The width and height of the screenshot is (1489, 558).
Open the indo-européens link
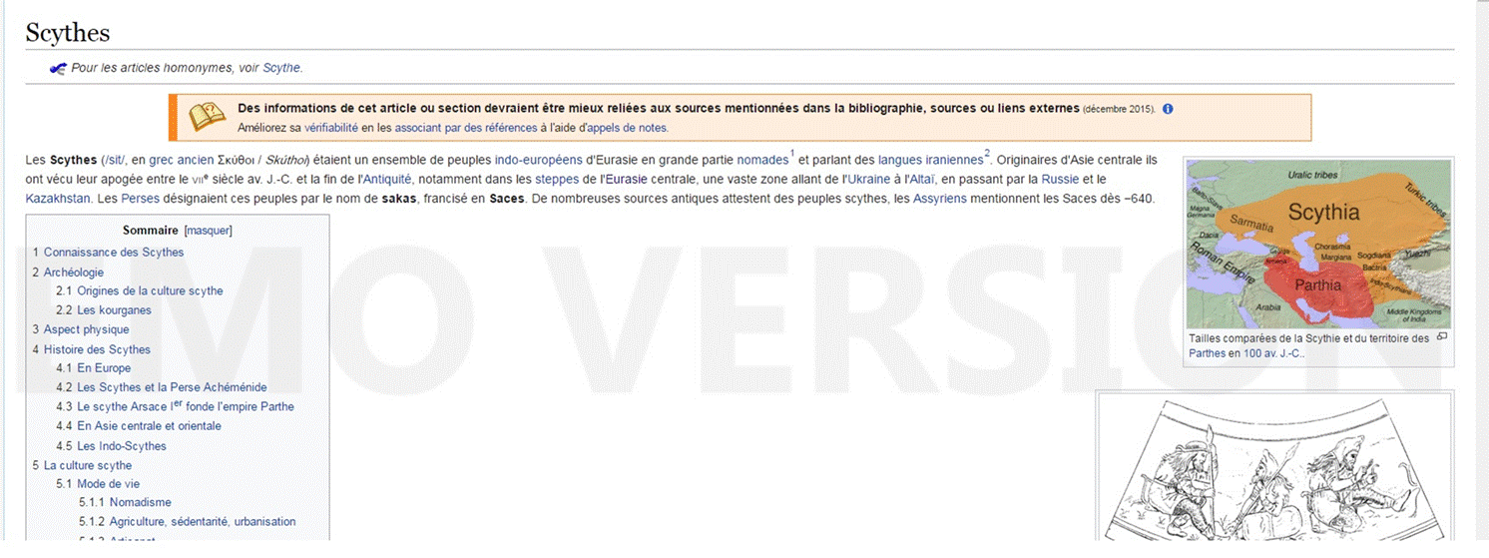[x=538, y=161]
